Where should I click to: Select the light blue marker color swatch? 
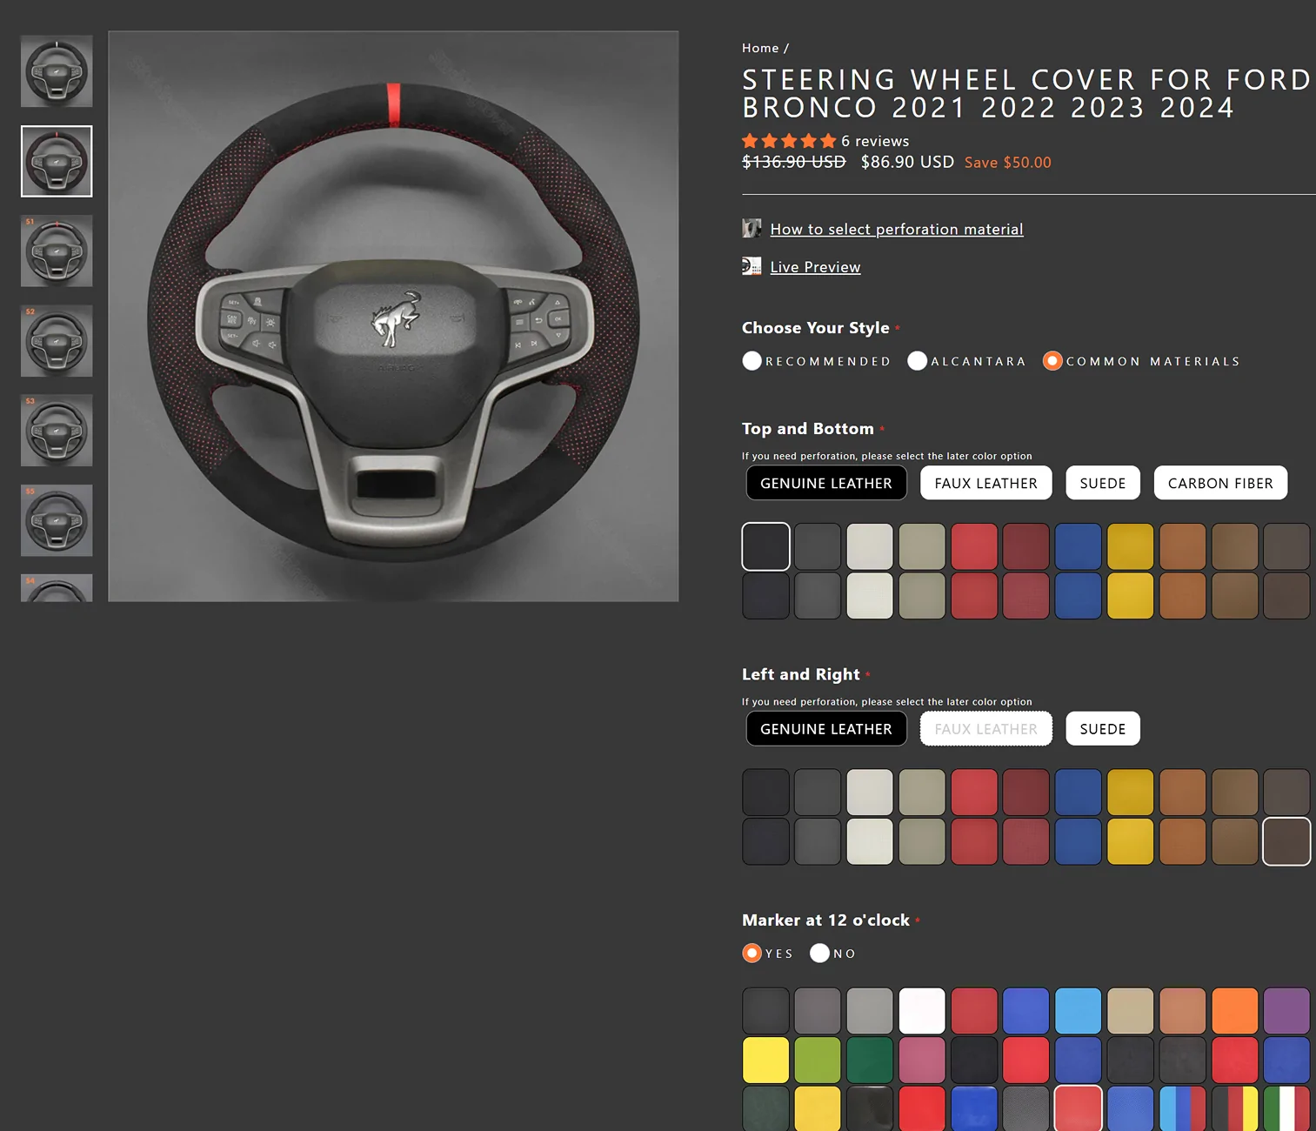(1079, 1011)
